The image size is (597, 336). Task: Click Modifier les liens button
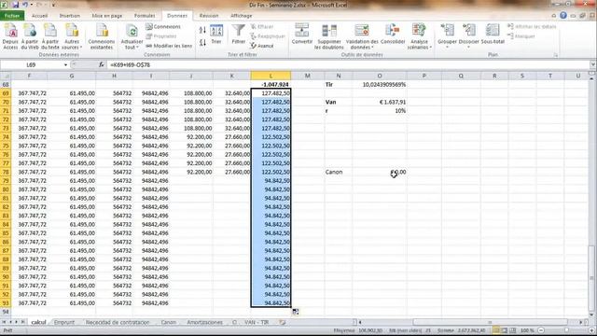click(169, 46)
